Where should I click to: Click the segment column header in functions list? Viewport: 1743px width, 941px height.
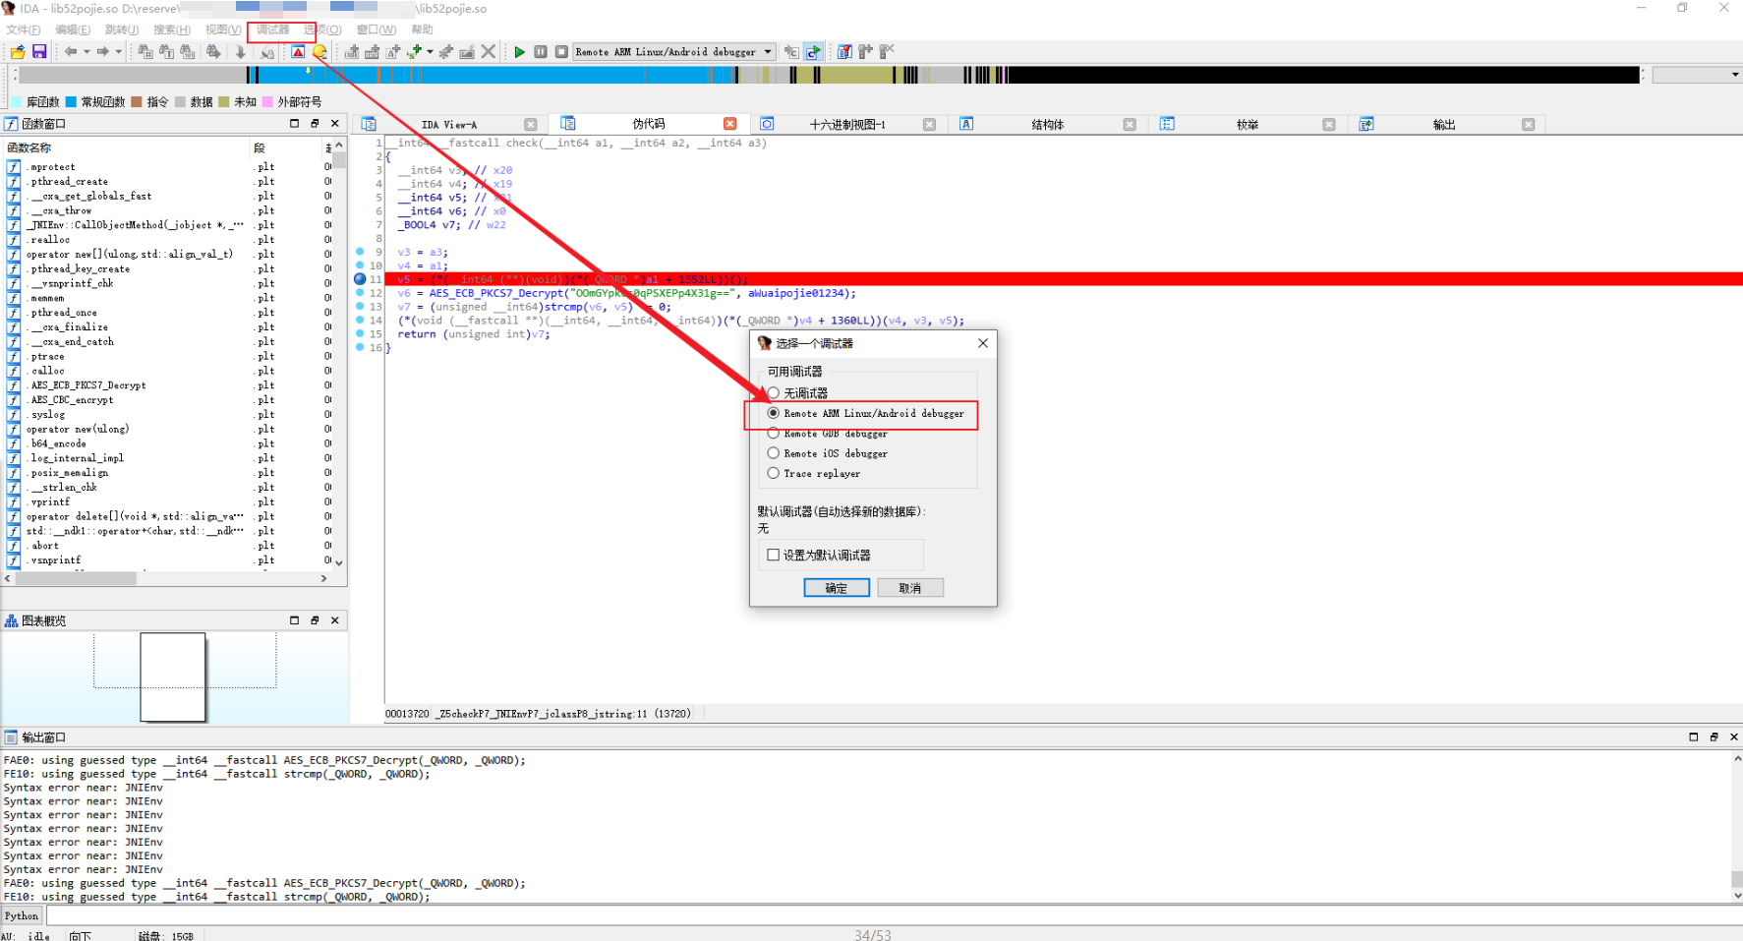pyautogui.click(x=287, y=147)
